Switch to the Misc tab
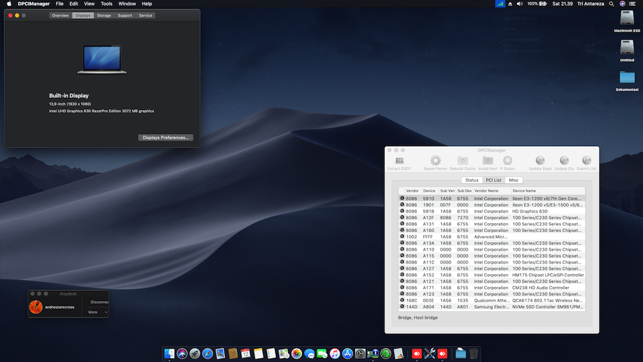This screenshot has height=362, width=643. 514,180
